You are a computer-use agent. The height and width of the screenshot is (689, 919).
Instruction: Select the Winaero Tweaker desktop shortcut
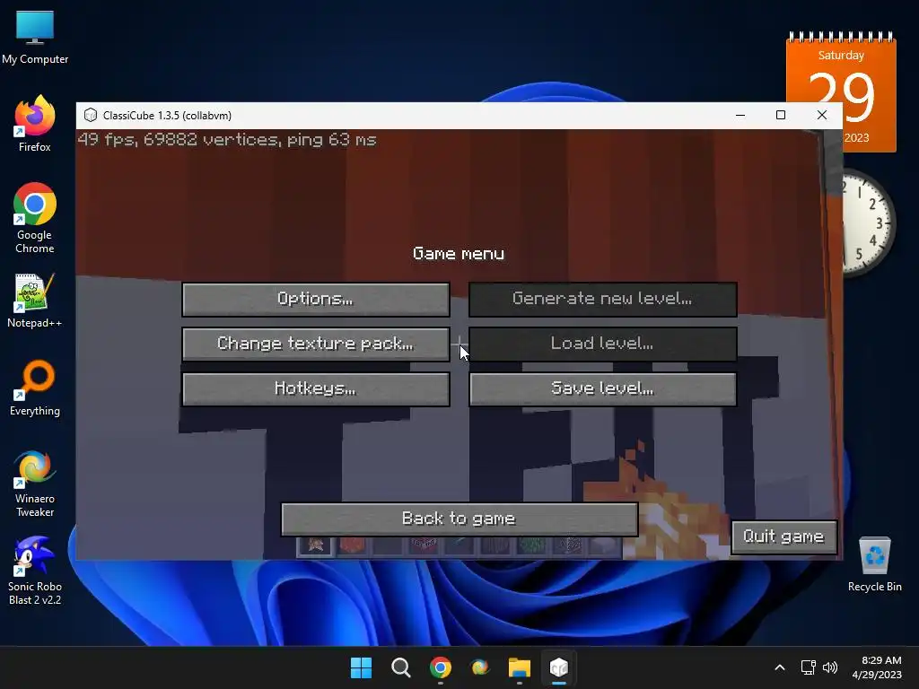(x=35, y=484)
